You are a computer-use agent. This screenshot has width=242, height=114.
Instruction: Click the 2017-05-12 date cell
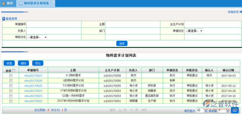[228, 86]
